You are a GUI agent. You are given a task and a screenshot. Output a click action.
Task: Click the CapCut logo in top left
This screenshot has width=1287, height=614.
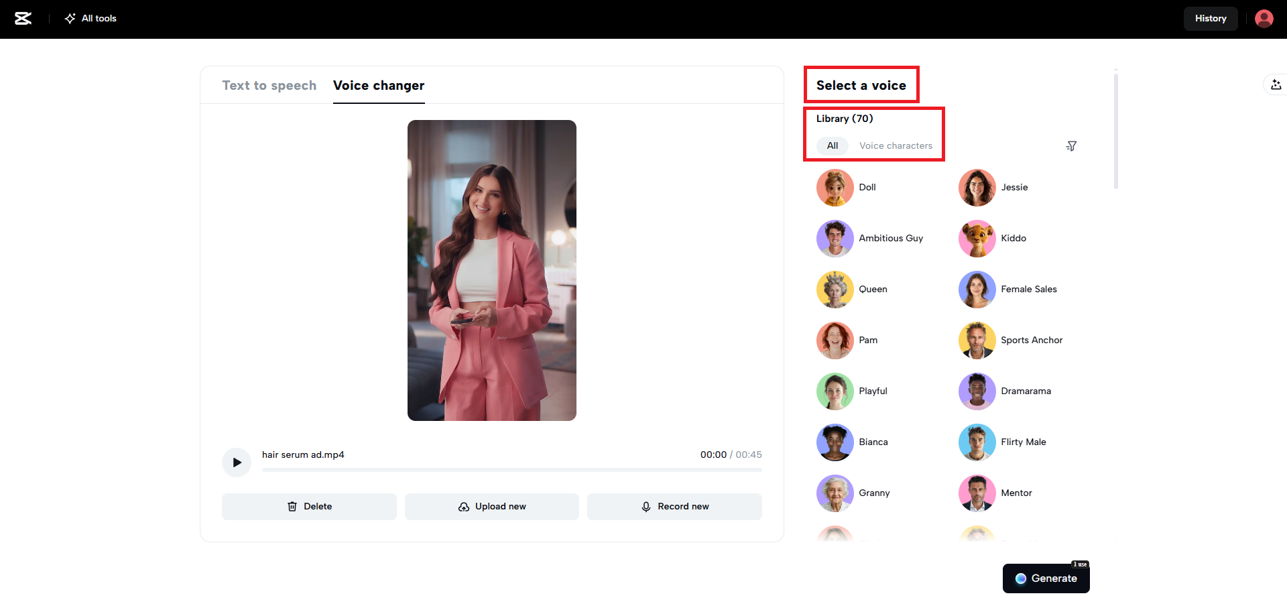click(x=24, y=18)
